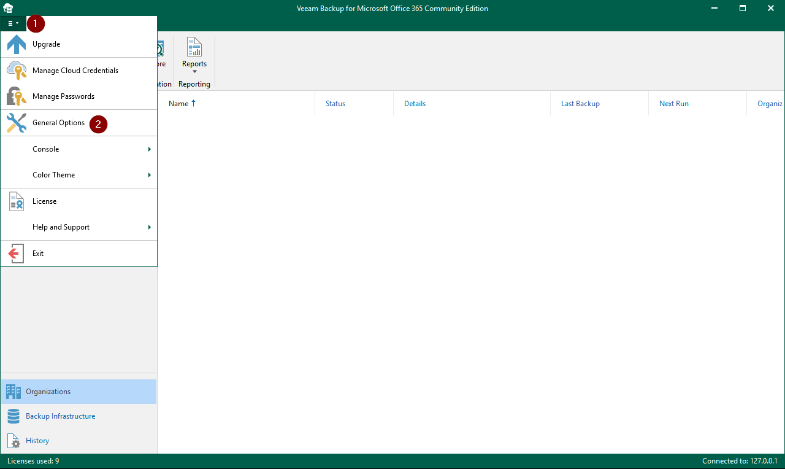Viewport: 785px width, 469px height.
Task: Open General Options
Action: pyautogui.click(x=78, y=123)
